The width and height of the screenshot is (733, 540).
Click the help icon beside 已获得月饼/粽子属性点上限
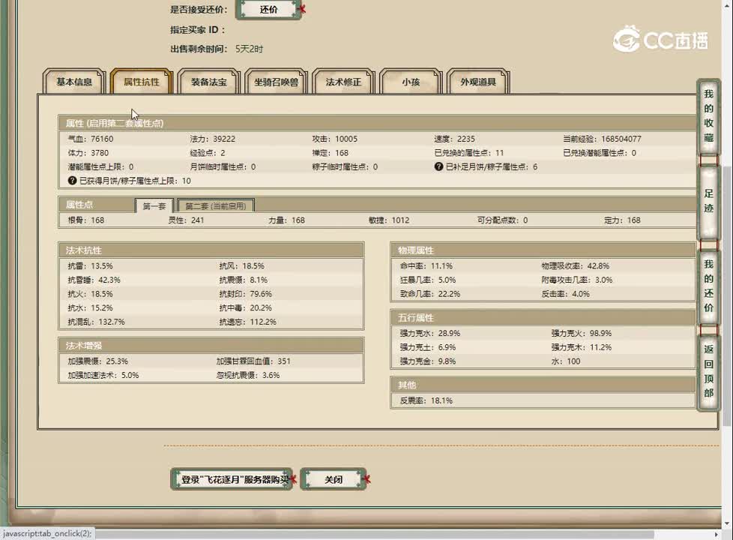[73, 181]
